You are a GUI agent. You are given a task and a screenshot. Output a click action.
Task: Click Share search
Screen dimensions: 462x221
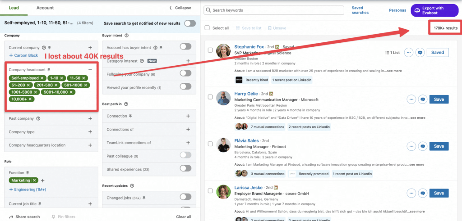pos(24,217)
